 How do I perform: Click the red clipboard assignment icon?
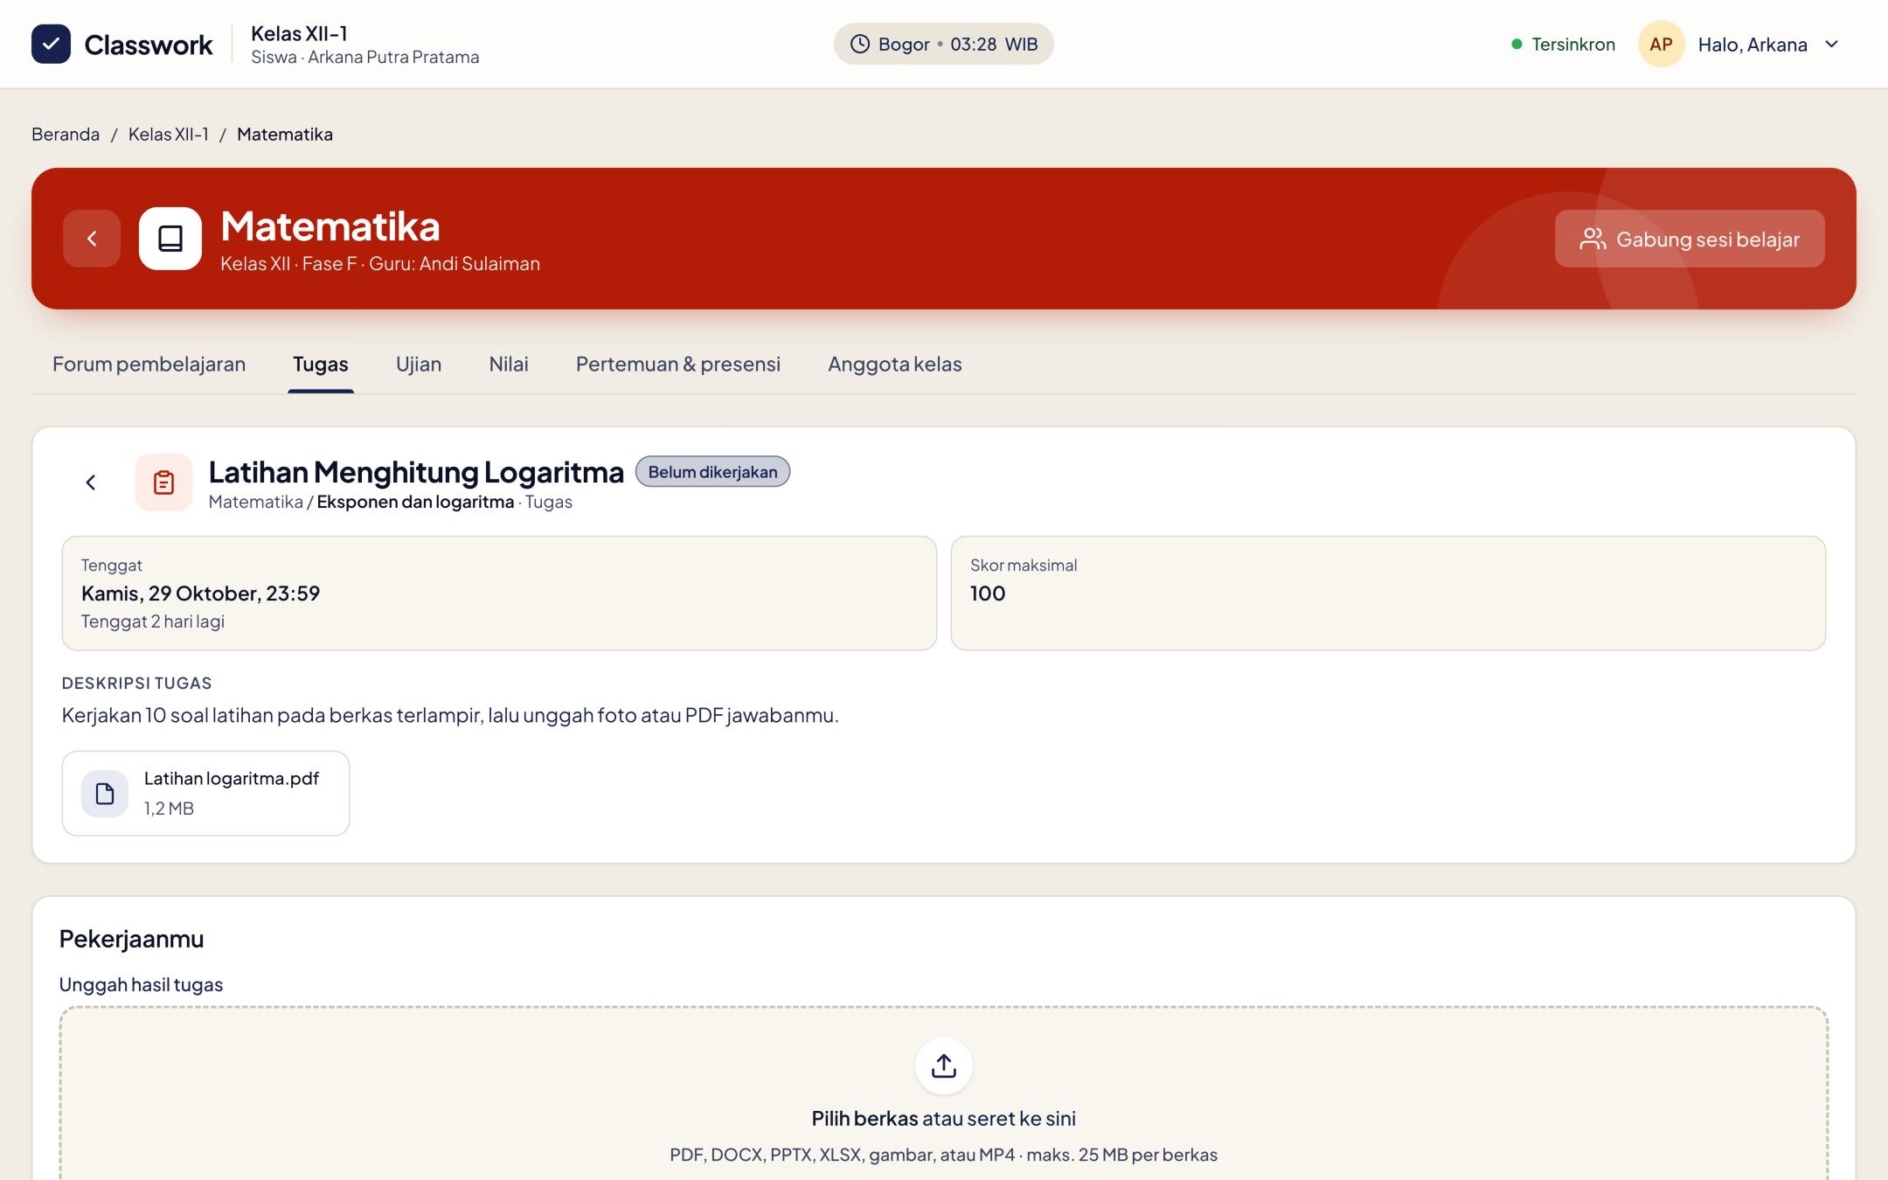pos(163,482)
